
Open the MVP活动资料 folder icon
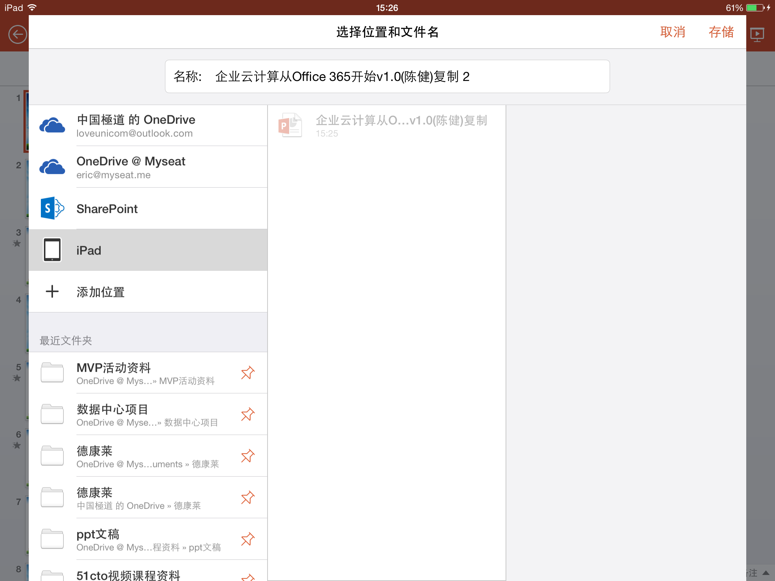[52, 373]
